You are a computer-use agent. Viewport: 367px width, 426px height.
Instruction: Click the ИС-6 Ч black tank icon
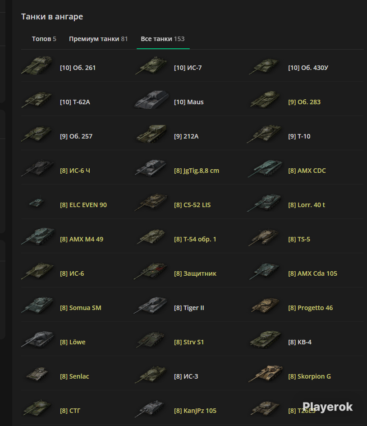point(37,168)
